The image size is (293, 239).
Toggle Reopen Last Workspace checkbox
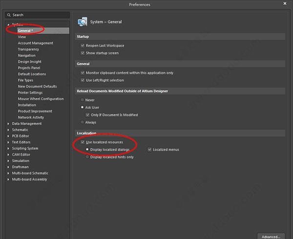(x=83, y=45)
